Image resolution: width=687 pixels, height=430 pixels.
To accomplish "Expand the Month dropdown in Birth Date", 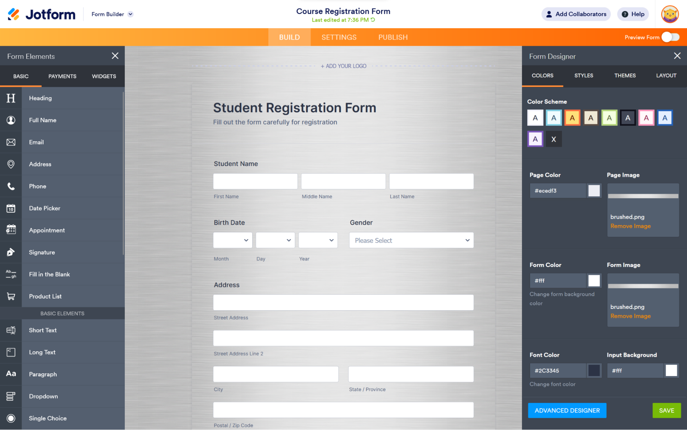I will pyautogui.click(x=232, y=240).
